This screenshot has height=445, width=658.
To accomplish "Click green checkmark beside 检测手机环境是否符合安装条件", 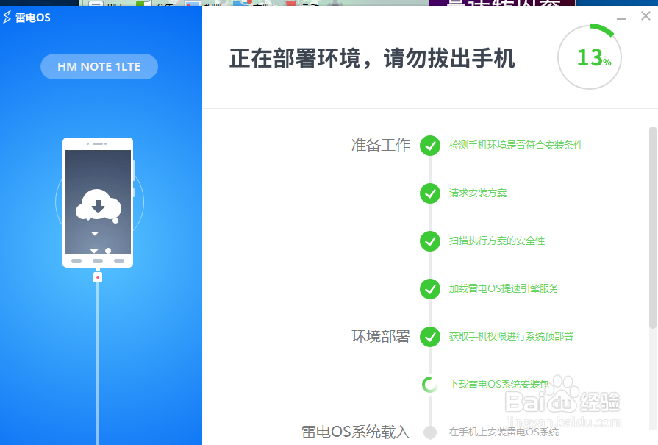I will pos(430,146).
